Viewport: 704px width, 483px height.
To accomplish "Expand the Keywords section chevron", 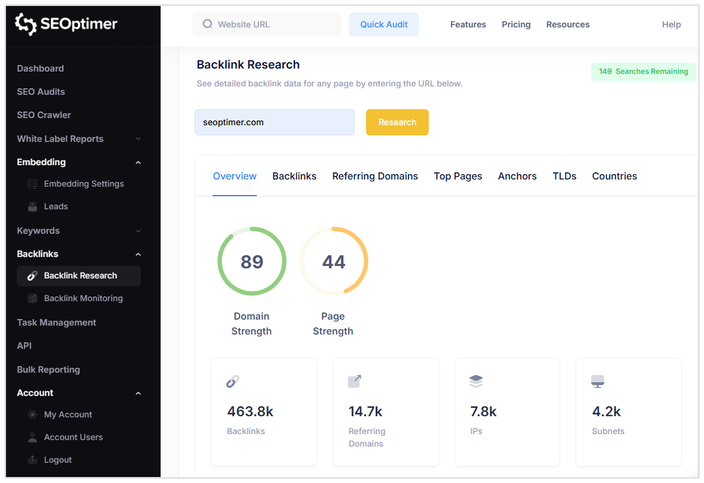I will [x=139, y=231].
